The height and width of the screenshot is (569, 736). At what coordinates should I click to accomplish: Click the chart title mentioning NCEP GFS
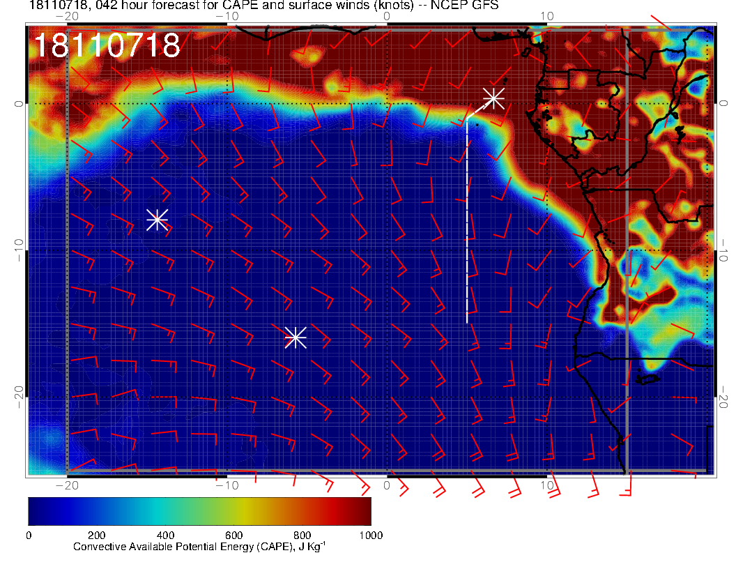pos(263,5)
